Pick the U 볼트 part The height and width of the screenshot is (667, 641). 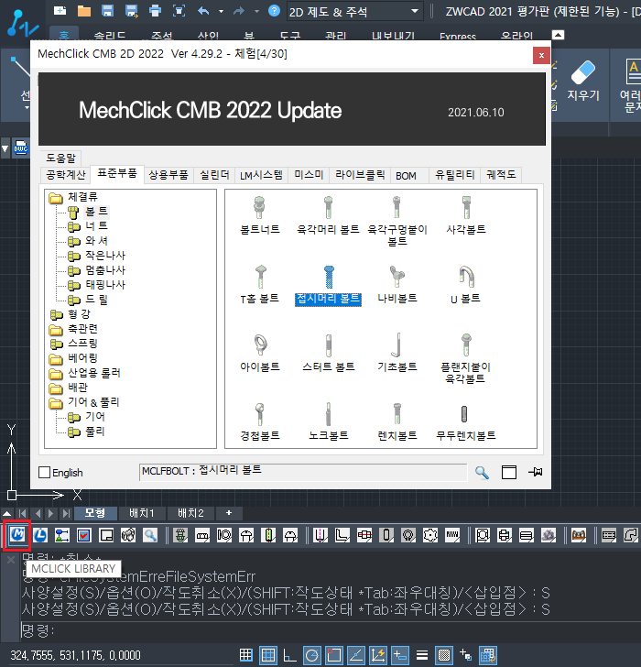(x=466, y=285)
